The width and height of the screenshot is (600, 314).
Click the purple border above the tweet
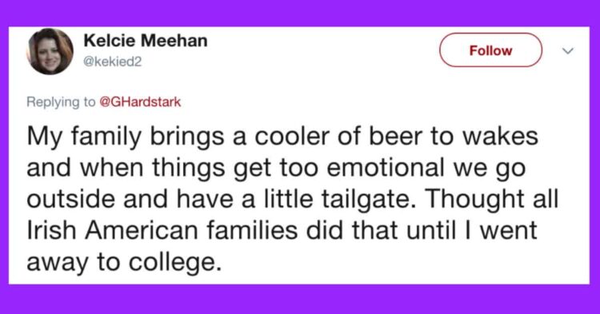[x=300, y=13]
